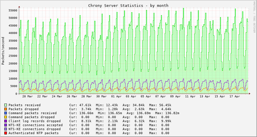Click the 'Cur: 47.61k' value
Image resolution: width=257 pixels, height=137 pixels.
click(x=80, y=105)
